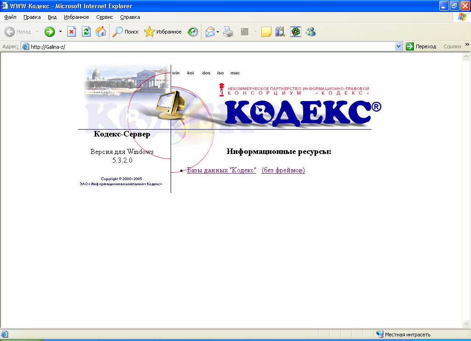Click the yellow note Discuss icon
The image size is (471, 341).
coord(266,32)
